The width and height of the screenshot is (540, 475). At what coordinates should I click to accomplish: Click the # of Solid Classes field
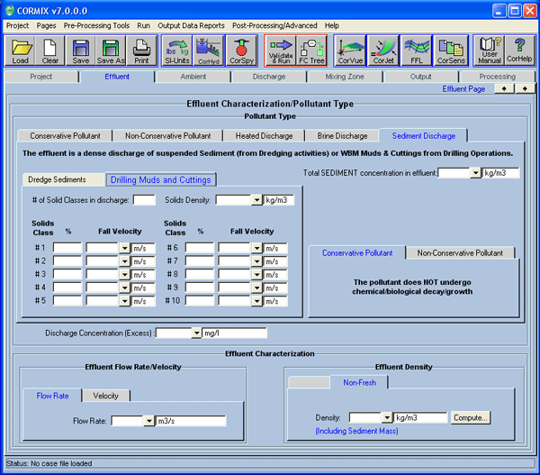(144, 200)
